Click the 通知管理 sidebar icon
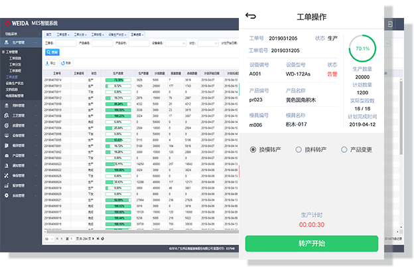The height and width of the screenshot is (267, 414). click(7, 165)
